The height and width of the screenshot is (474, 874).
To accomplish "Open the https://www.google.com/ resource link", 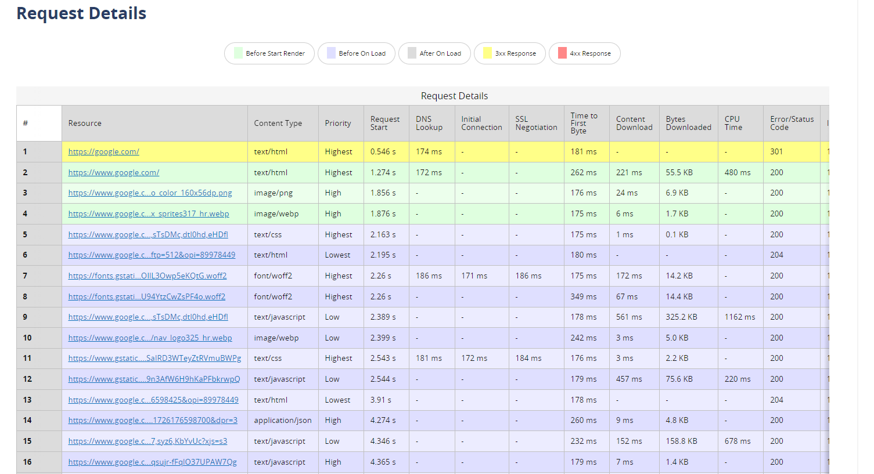I will 114,172.
